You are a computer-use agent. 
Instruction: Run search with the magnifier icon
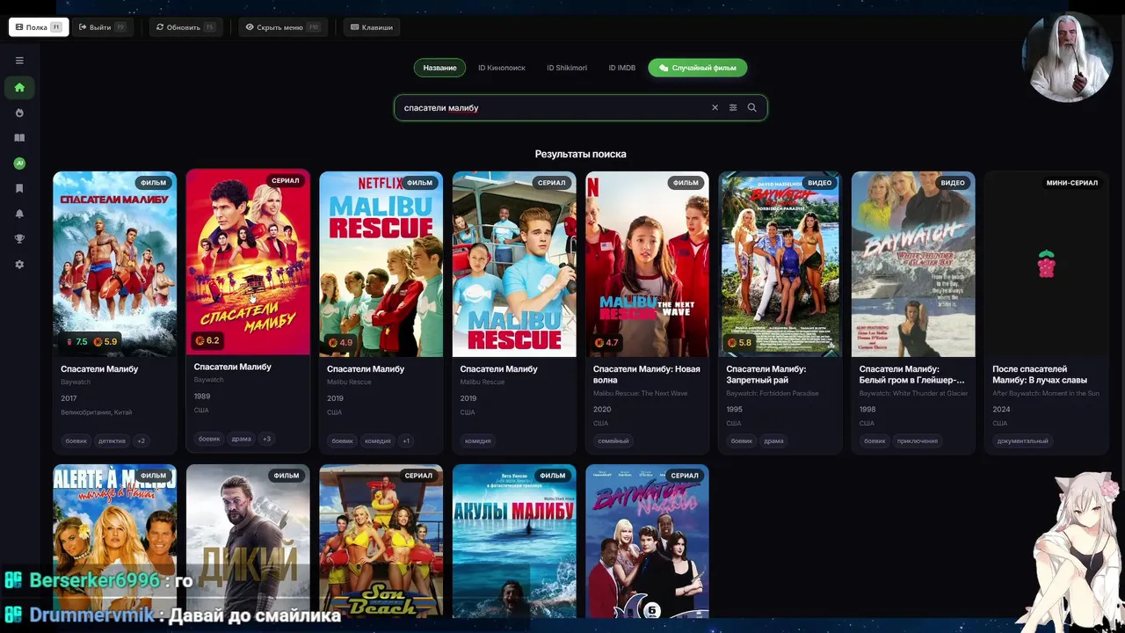[751, 107]
